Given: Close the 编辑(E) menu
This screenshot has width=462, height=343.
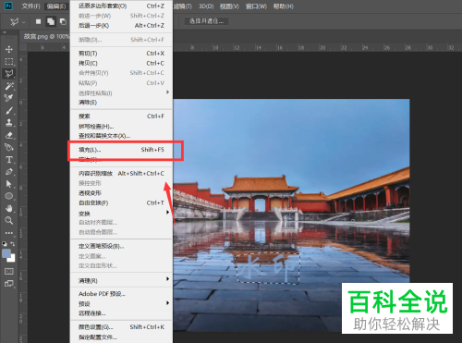Looking at the screenshot, I should pos(56,6).
